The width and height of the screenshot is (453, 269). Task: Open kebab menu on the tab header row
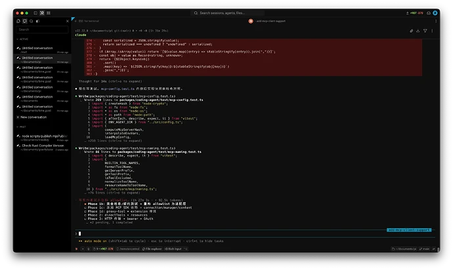[x=436, y=21]
